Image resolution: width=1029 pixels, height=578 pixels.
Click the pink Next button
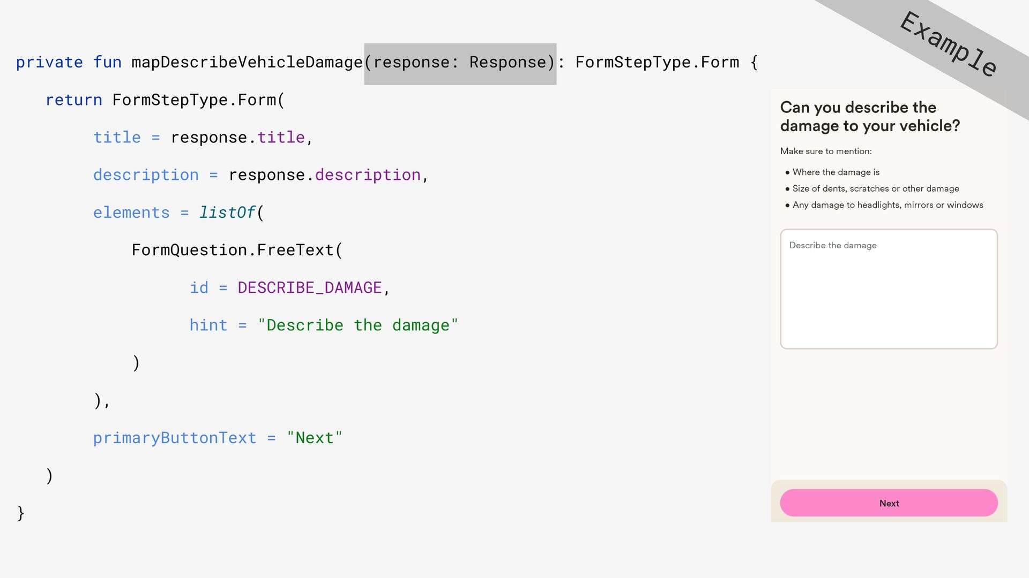click(x=889, y=503)
